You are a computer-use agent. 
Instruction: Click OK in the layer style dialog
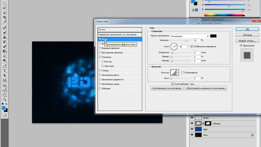pyautogui.click(x=248, y=29)
